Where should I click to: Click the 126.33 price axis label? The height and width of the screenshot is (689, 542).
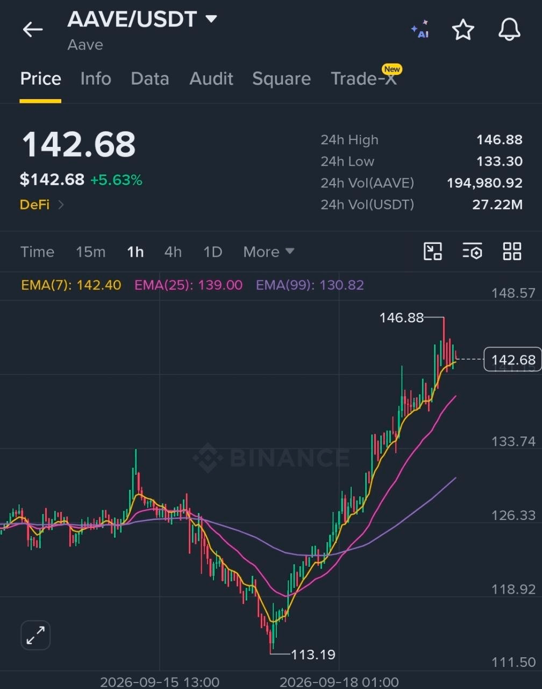514,515
